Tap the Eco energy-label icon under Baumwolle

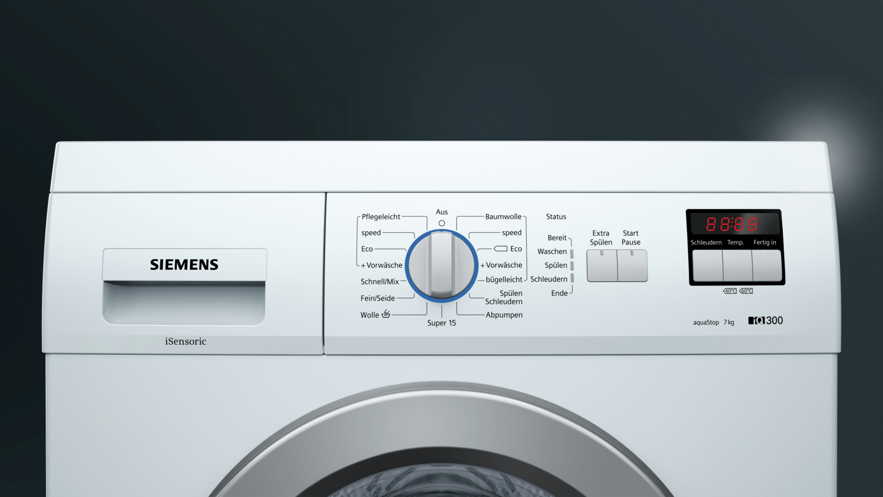pos(501,248)
